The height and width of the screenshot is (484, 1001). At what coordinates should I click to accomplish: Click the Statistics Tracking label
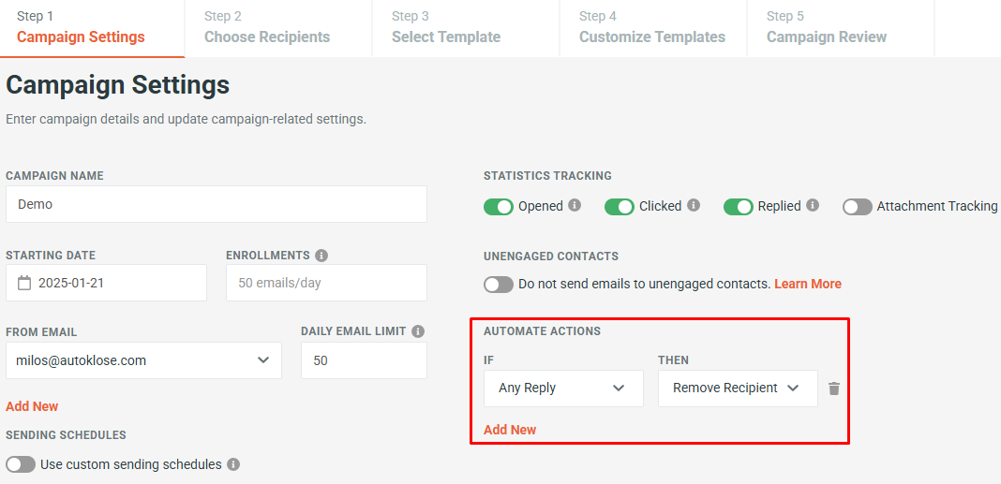(547, 176)
